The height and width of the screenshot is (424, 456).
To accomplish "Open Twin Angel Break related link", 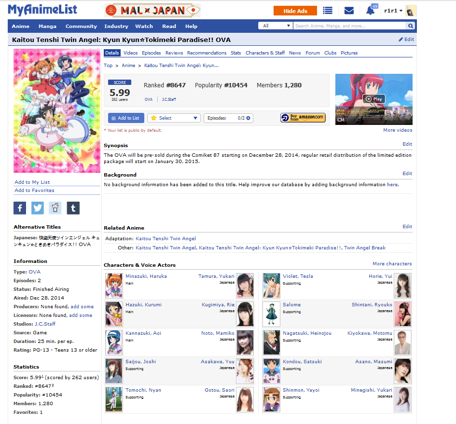I will [x=365, y=248].
